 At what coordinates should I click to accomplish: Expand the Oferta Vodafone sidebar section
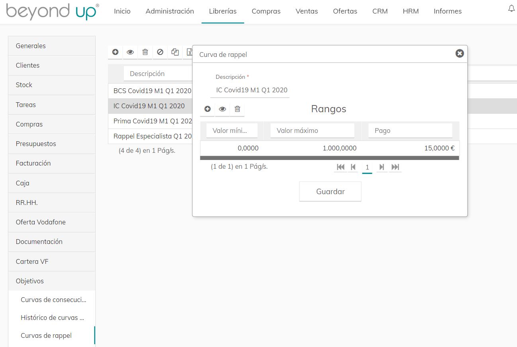click(x=52, y=222)
